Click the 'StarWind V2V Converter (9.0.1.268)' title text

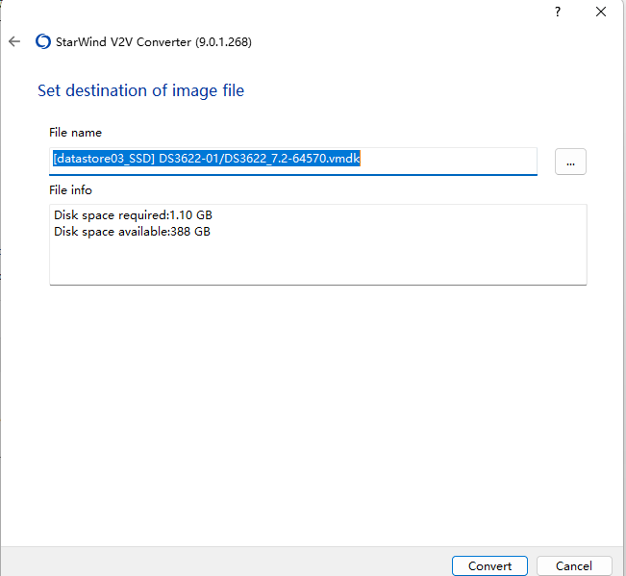click(154, 42)
